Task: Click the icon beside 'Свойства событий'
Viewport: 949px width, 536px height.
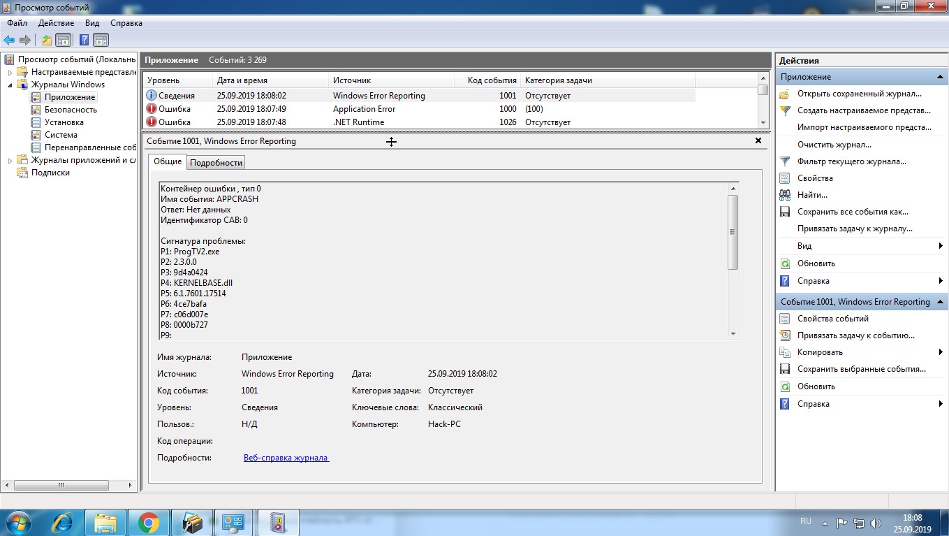Action: 785,319
